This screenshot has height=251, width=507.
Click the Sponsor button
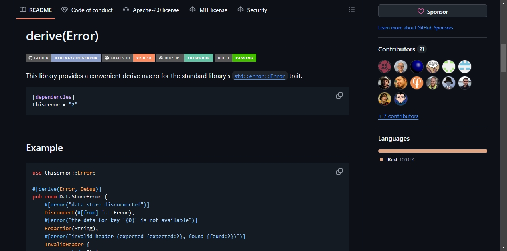(433, 11)
